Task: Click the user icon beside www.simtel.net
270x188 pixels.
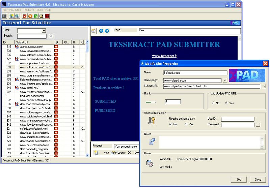Action: 17,88
